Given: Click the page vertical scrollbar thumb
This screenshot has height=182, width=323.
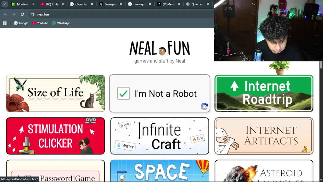Looking at the screenshot, I should [x=321, y=65].
